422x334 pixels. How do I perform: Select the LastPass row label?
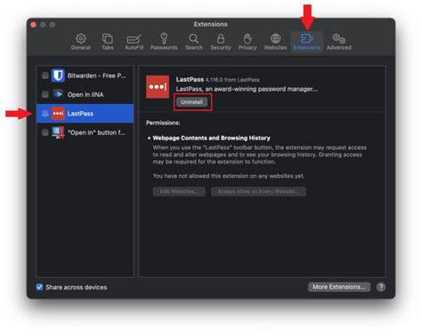coord(80,114)
